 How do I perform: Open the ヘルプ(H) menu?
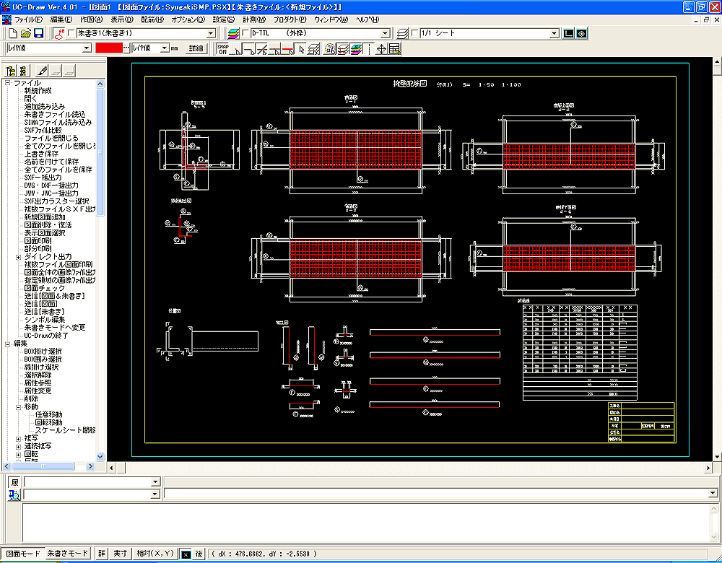(x=367, y=19)
